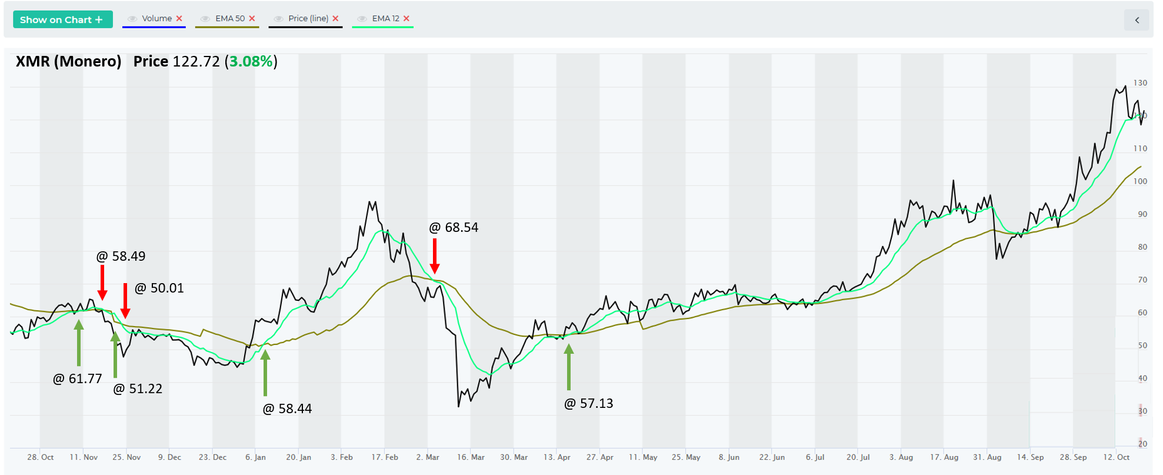The width and height of the screenshot is (1163, 475).
Task: Click the green 3.08% change value
Action: [251, 61]
